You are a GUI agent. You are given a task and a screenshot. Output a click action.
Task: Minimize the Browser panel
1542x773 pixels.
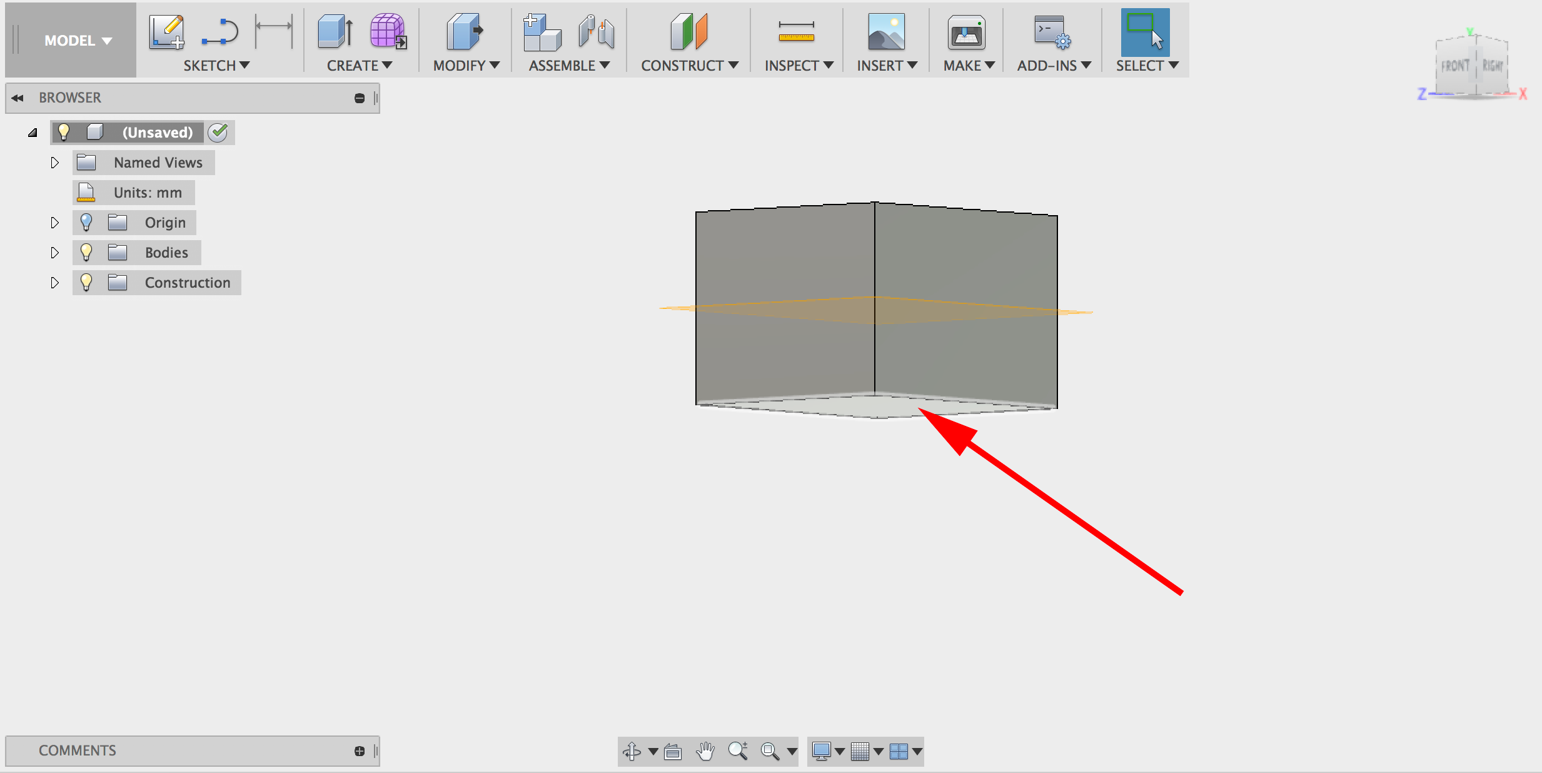(x=360, y=98)
